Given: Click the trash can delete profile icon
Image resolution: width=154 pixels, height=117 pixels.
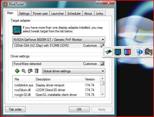Looking at the screenshot, I should pos(37,71).
